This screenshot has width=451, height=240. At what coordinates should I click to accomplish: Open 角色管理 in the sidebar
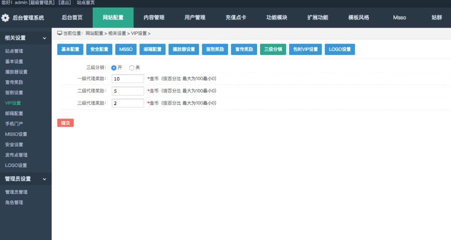click(14, 202)
